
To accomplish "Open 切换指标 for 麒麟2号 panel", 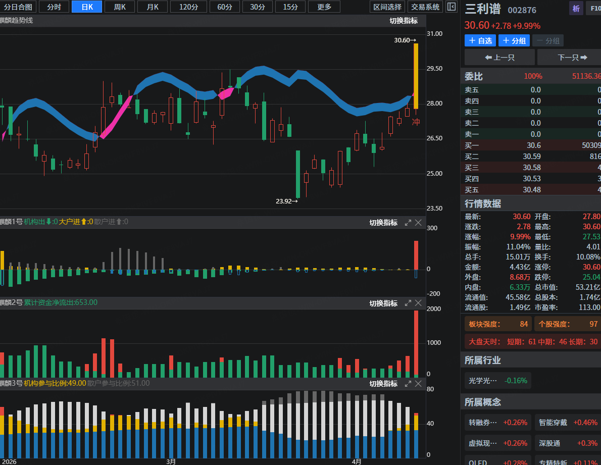I will 383,303.
